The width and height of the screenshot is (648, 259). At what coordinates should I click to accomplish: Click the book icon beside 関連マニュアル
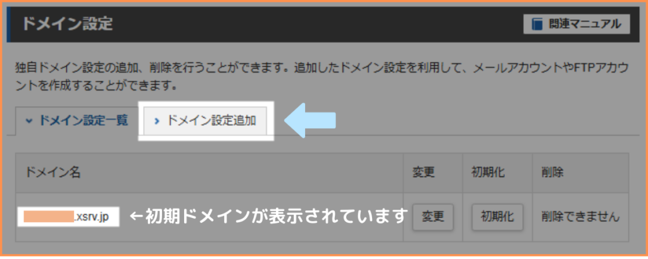pyautogui.click(x=537, y=25)
